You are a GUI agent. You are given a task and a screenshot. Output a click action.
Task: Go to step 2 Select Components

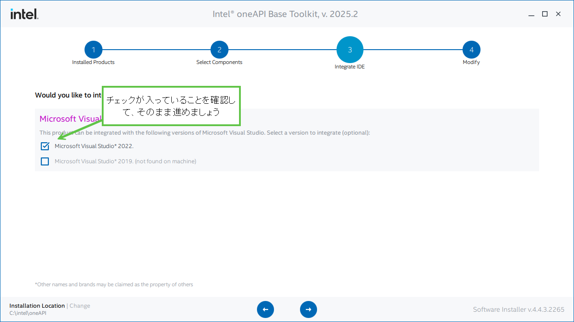[x=219, y=50]
